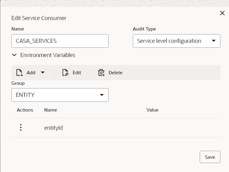
Task: Open the Add button dropdown arrow
Action: (43, 73)
